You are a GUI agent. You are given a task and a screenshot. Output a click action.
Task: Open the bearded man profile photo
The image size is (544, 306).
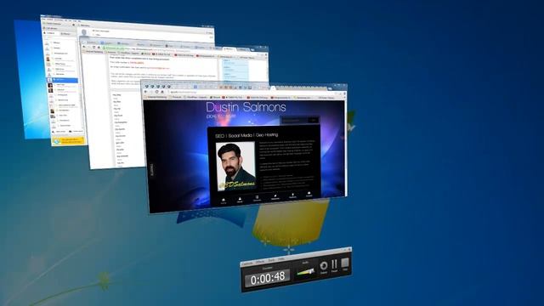236,166
